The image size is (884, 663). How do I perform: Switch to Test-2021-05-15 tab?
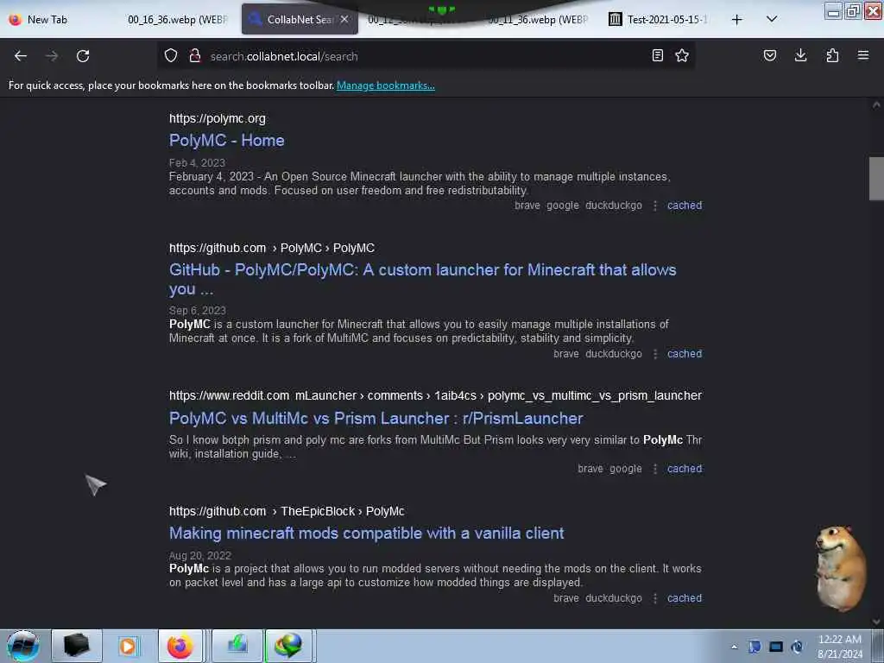tap(659, 20)
